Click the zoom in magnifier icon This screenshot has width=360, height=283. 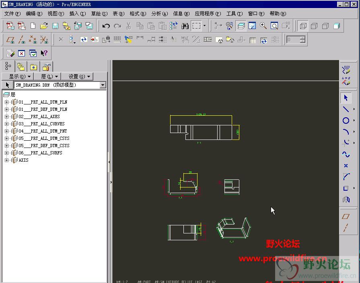point(263,26)
